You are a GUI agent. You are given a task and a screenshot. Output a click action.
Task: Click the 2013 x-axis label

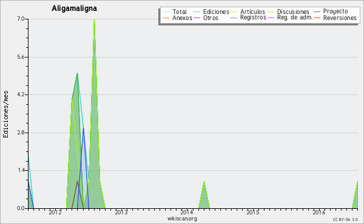coord(121,212)
